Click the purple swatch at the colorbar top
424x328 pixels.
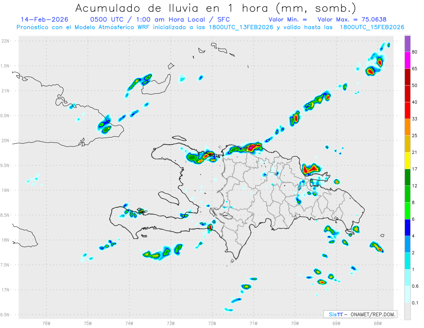(407, 44)
